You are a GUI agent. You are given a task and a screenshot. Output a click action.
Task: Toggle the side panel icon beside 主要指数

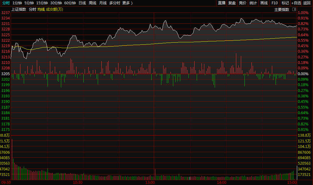tap(294, 9)
